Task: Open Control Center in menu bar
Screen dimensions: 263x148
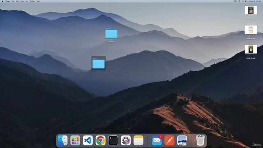Action: [x=246, y=1]
